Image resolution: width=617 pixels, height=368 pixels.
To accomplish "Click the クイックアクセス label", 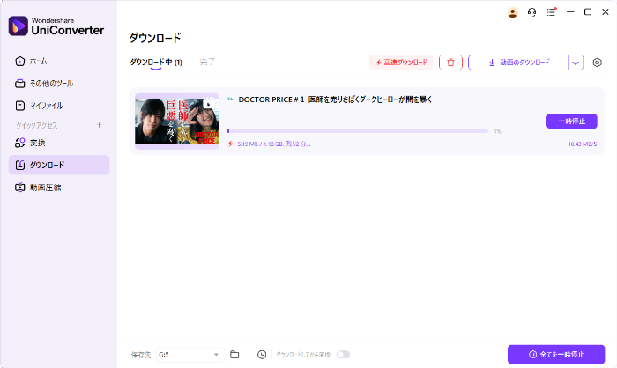I will [x=37, y=125].
